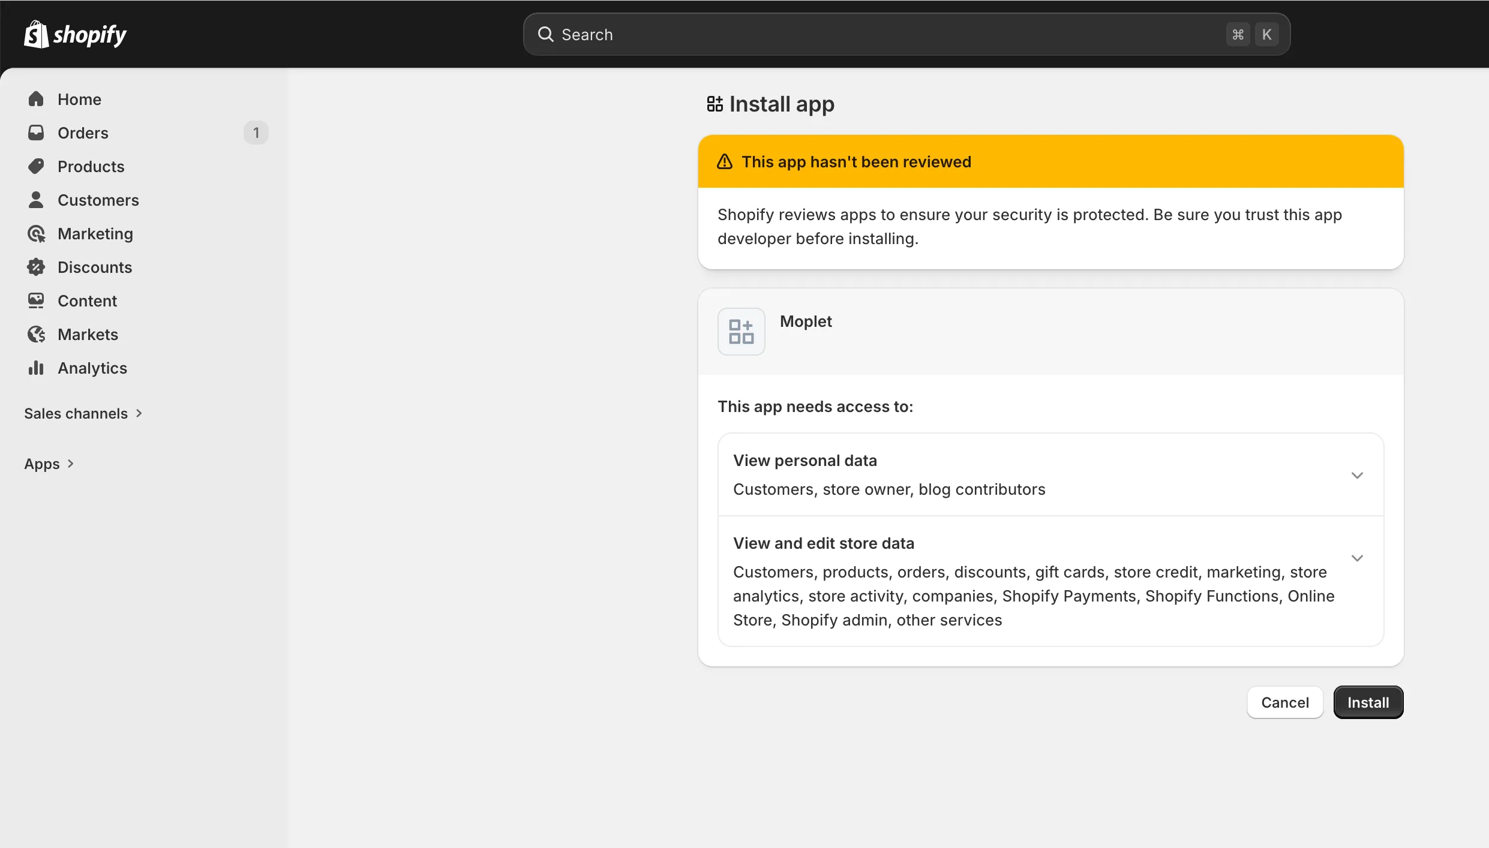This screenshot has height=848, width=1489.
Task: Click the Moplet app icon
Action: coord(742,332)
